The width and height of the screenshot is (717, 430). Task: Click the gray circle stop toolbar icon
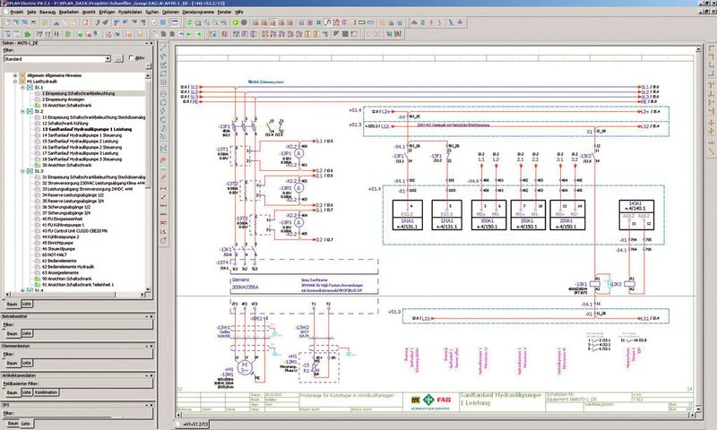point(244,21)
